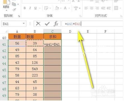Click the phonetic guide 文 icon
This screenshot has width=124, height=101.
click(x=76, y=8)
